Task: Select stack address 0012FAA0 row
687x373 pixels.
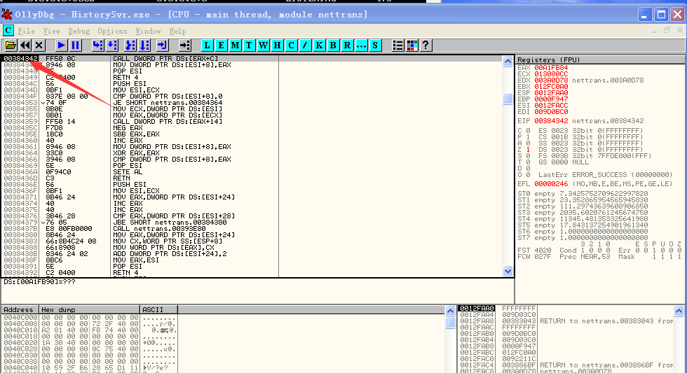Action: [x=477, y=309]
